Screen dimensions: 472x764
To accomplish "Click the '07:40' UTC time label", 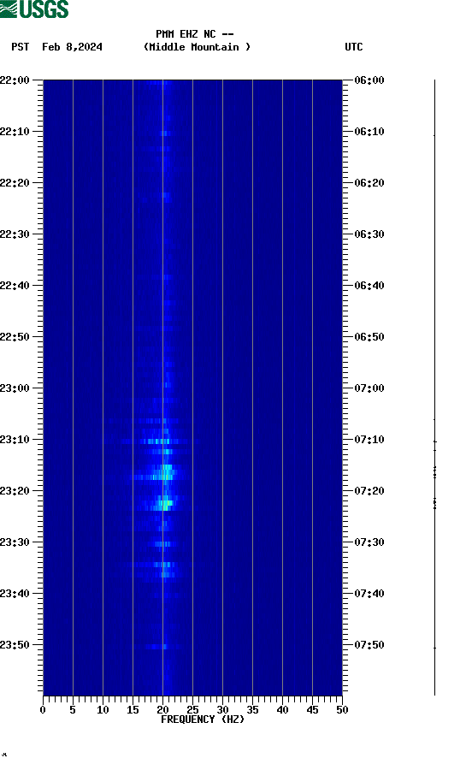I will point(369,594).
